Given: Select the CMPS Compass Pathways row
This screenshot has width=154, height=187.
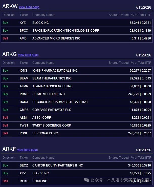Looking at the screenshot, I should [77, 110].
